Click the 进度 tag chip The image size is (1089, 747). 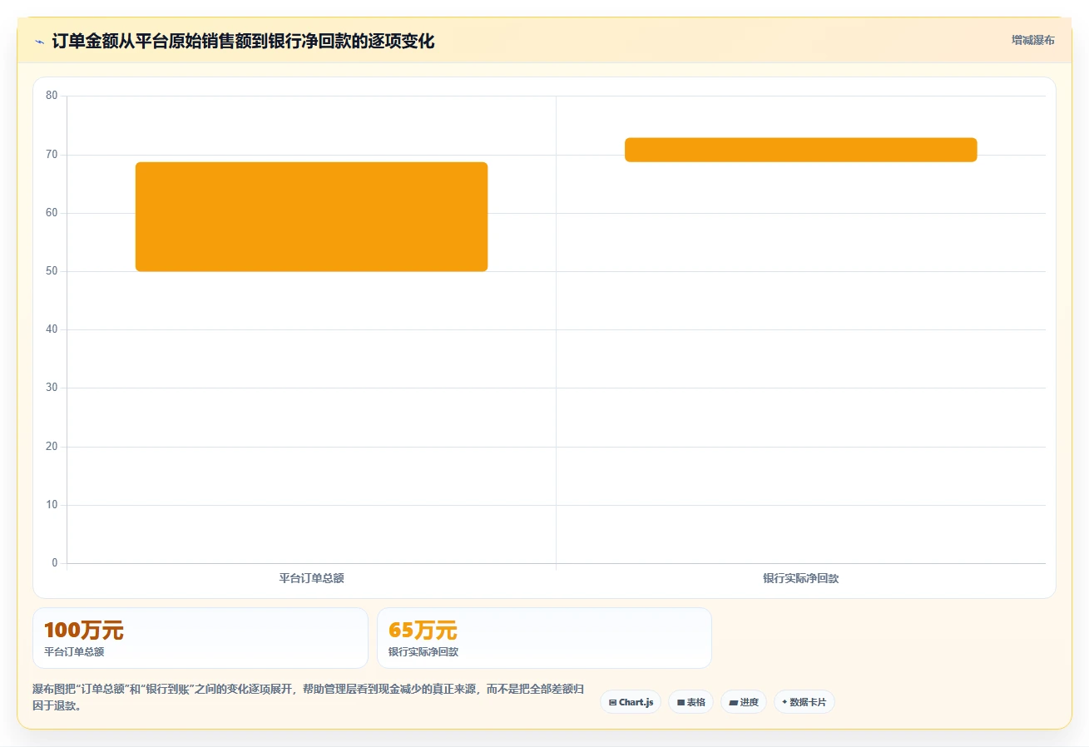pos(744,702)
